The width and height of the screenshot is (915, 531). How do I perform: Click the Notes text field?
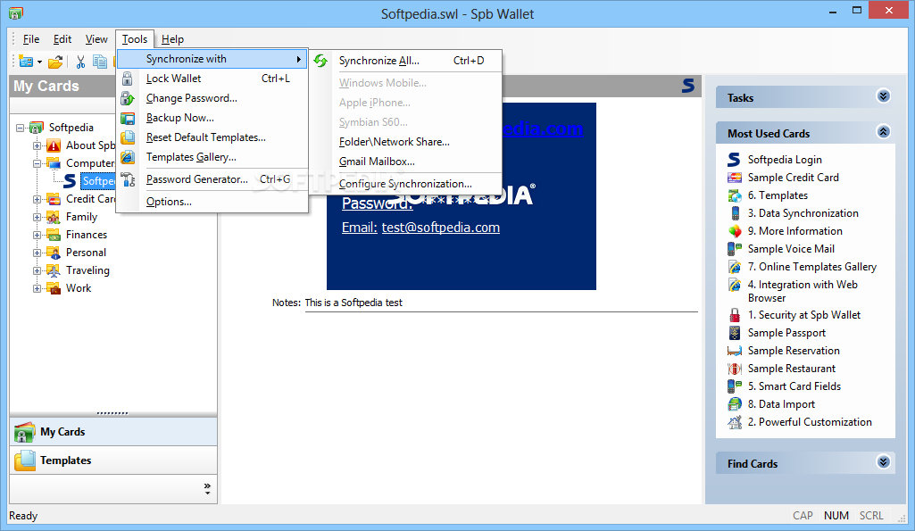501,303
